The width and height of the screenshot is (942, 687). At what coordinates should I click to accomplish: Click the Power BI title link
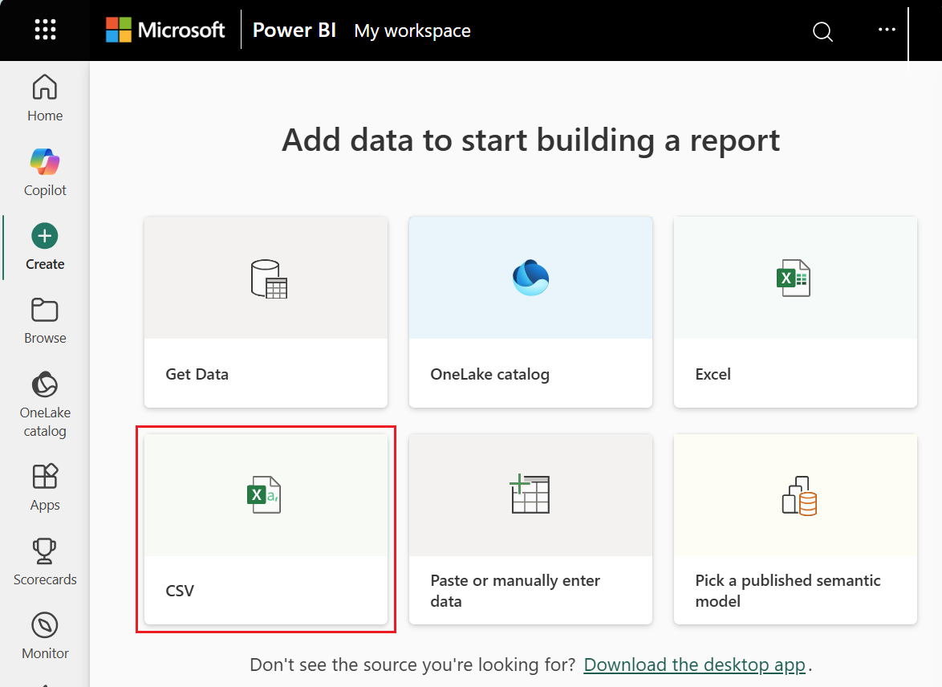[294, 30]
